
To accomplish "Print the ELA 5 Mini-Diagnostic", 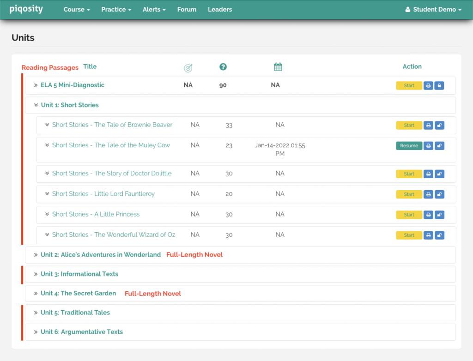I will pyautogui.click(x=428, y=85).
